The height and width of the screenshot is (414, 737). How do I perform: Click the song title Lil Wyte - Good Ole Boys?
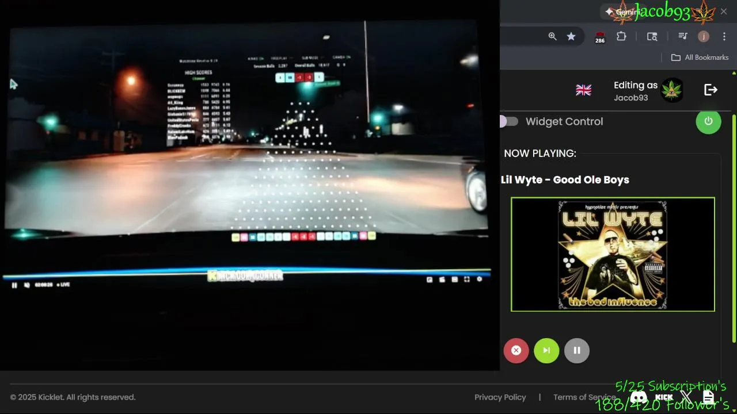tap(565, 180)
